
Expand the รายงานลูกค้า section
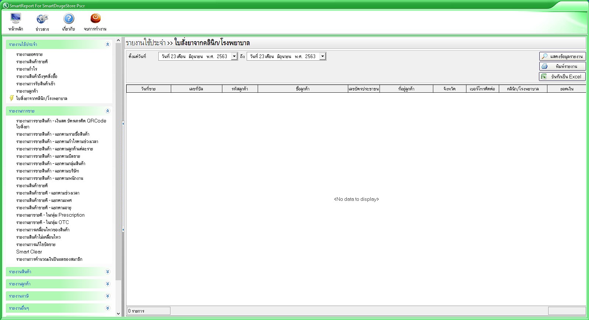107,284
